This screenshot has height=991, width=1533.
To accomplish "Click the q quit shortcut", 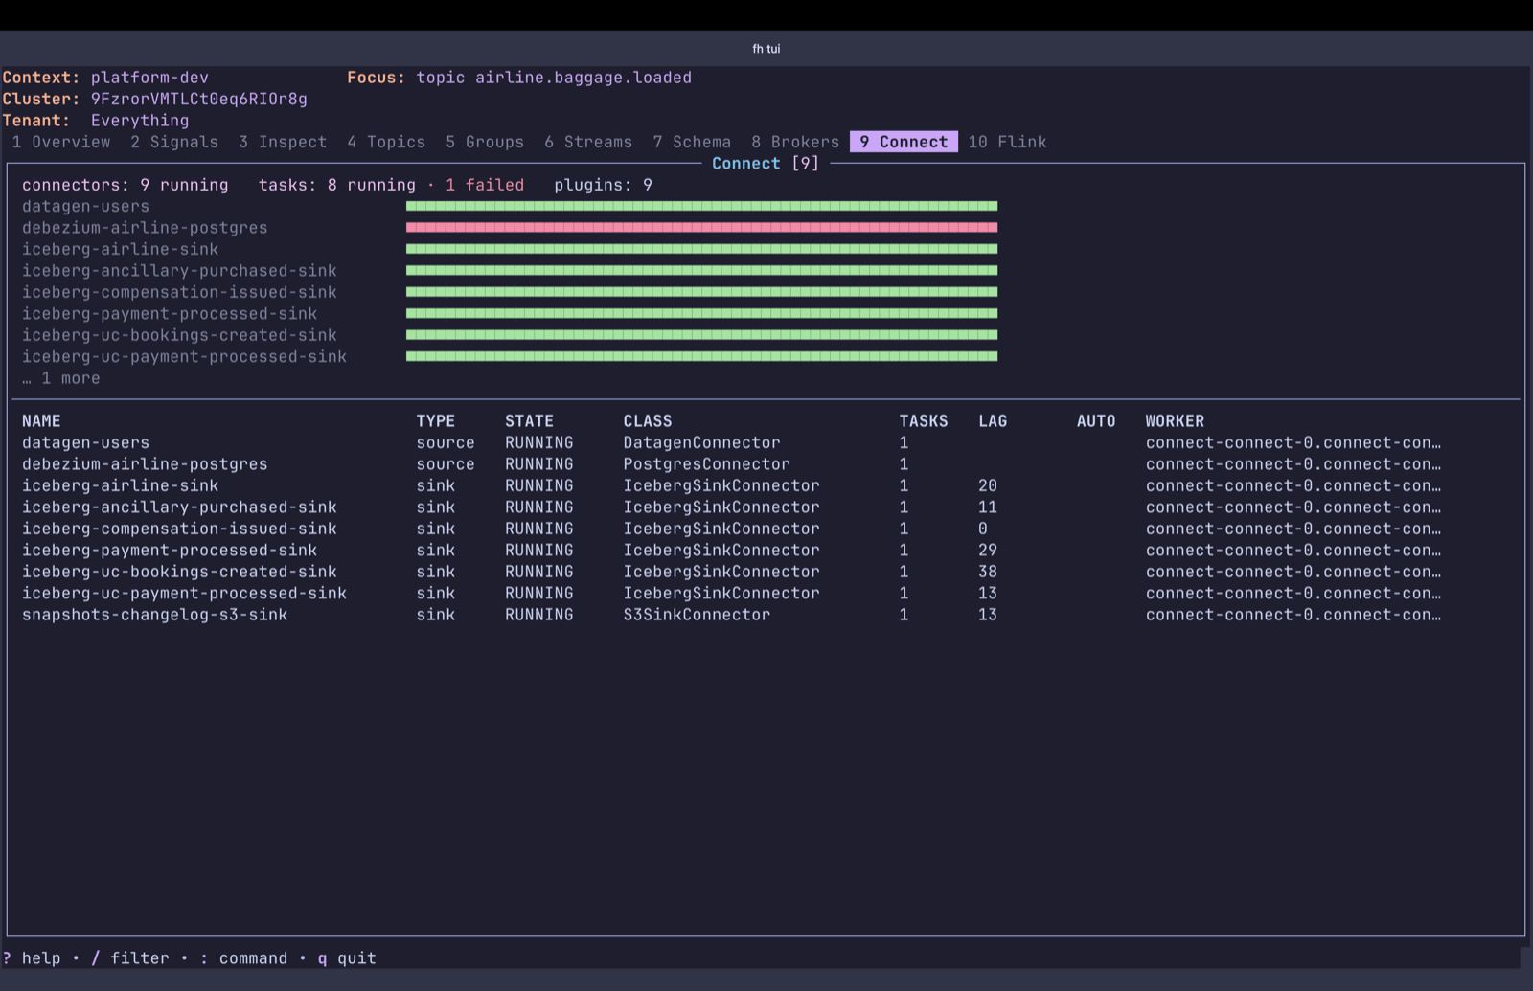I will point(347,958).
